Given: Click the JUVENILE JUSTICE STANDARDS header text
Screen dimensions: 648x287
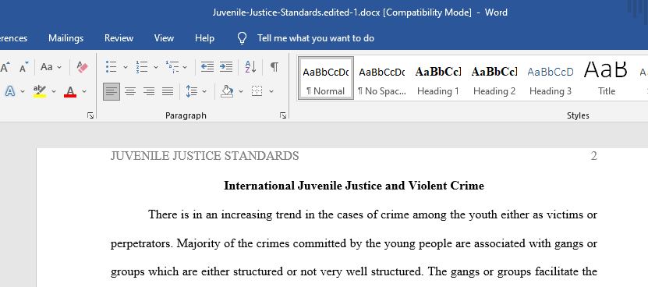Looking at the screenshot, I should 204,156.
